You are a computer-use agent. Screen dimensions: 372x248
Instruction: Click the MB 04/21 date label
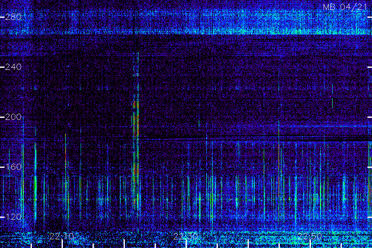pos(346,7)
